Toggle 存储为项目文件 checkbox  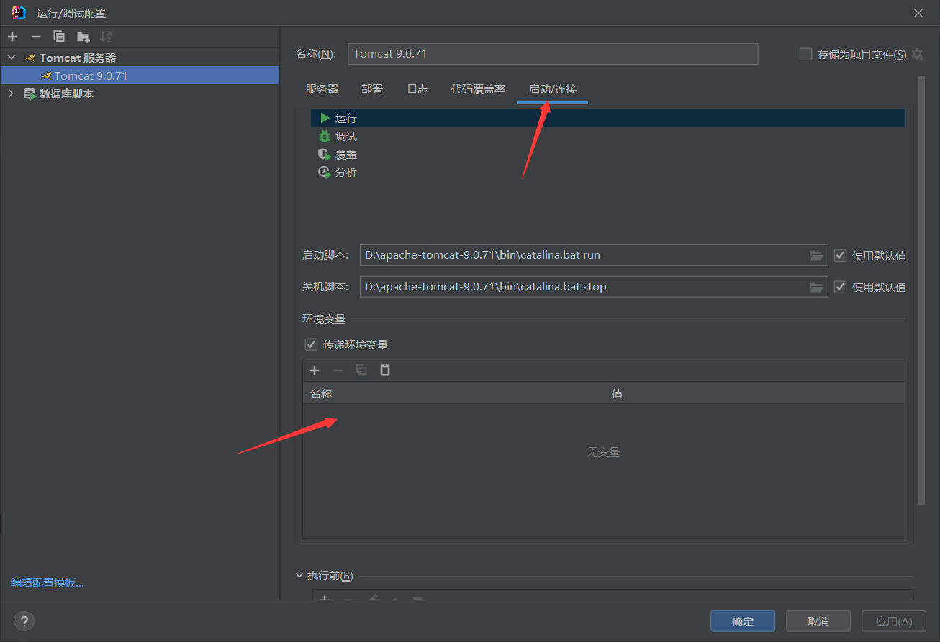pyautogui.click(x=805, y=54)
